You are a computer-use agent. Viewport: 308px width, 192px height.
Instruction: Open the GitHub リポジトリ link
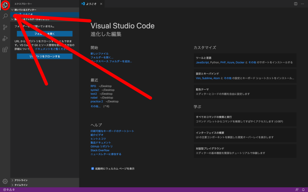coord(102,146)
